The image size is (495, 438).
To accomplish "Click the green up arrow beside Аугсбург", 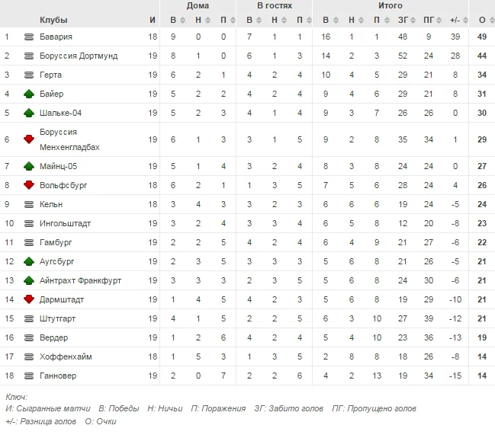I will 29,261.
